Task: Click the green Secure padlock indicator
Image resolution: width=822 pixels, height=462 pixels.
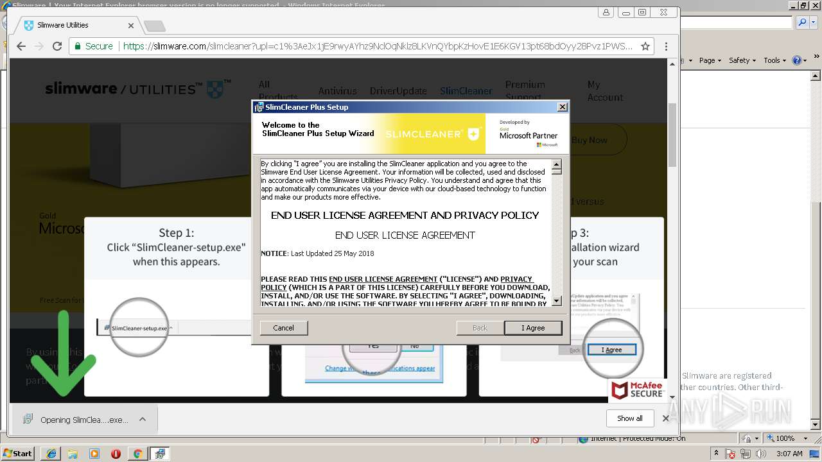Action: (x=93, y=46)
